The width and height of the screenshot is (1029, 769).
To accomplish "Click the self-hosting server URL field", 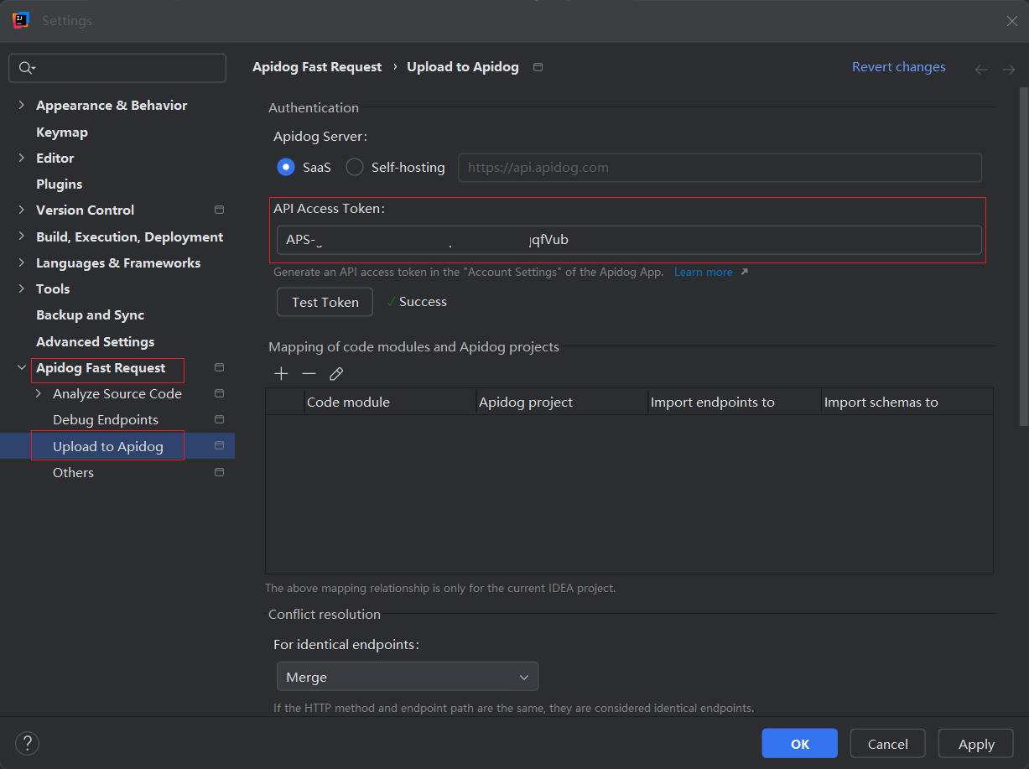I will [x=720, y=167].
